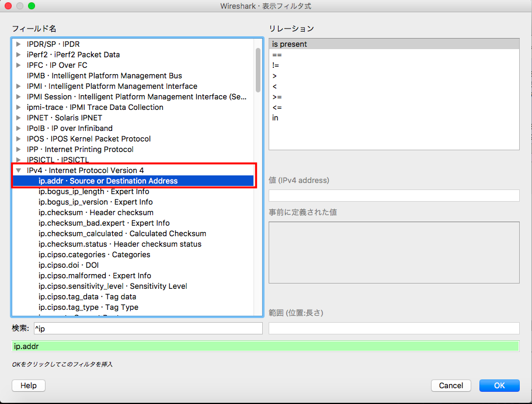This screenshot has width=532, height=404.
Task: Expand the IPoIB node
Action: tap(19, 129)
